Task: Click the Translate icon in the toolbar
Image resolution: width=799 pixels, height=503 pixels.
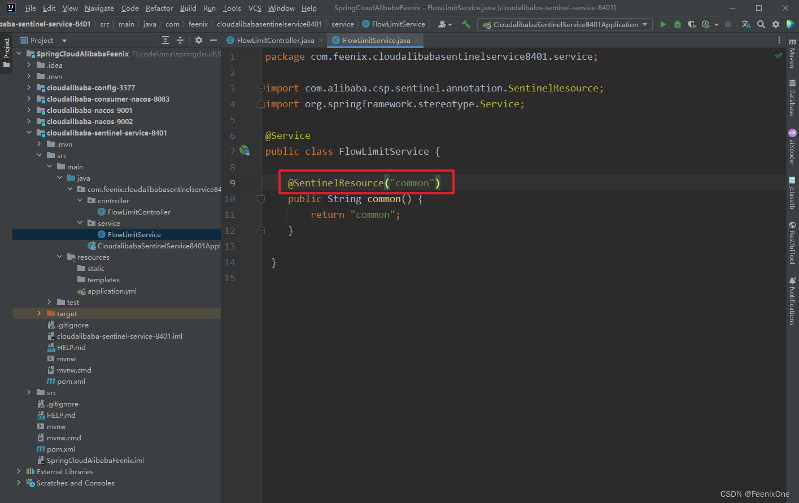Action: point(746,24)
